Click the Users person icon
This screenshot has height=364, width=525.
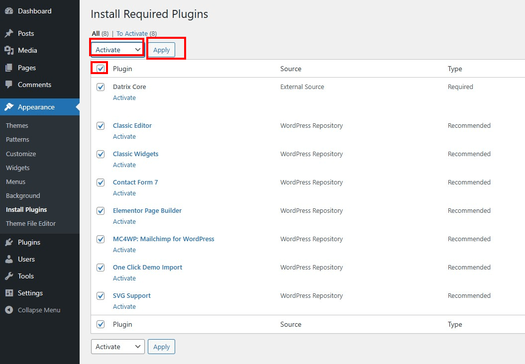(9, 259)
